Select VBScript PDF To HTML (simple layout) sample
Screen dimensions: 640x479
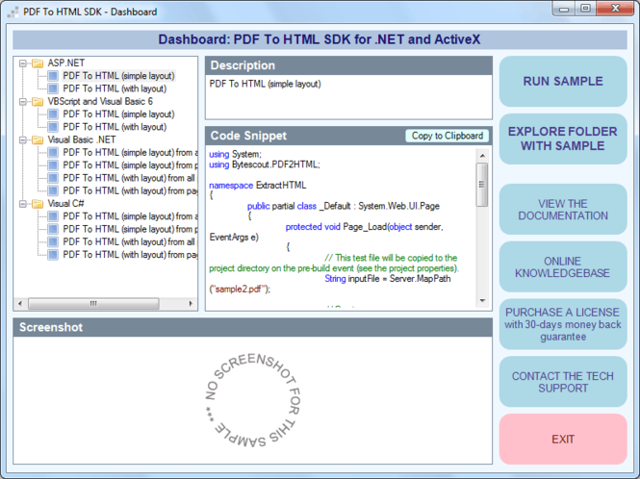pos(118,114)
